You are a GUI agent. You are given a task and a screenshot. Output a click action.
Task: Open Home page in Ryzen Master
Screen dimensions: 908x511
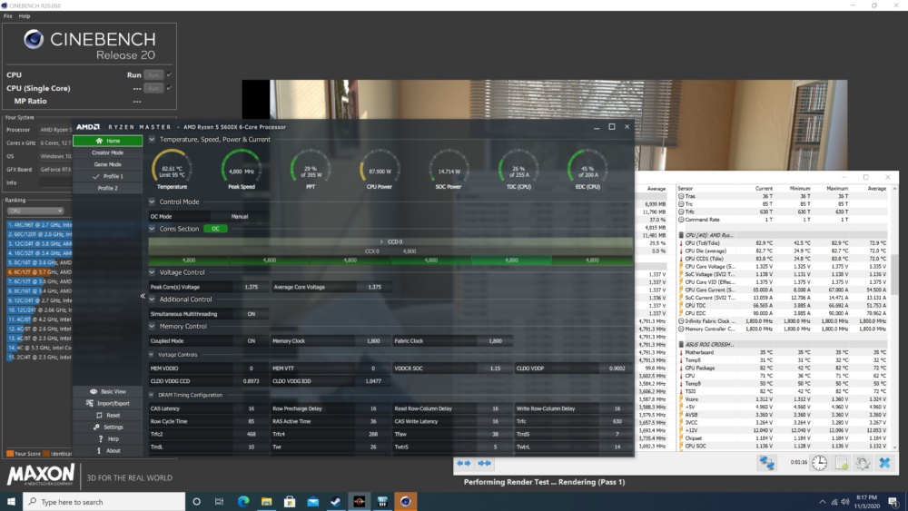[108, 141]
